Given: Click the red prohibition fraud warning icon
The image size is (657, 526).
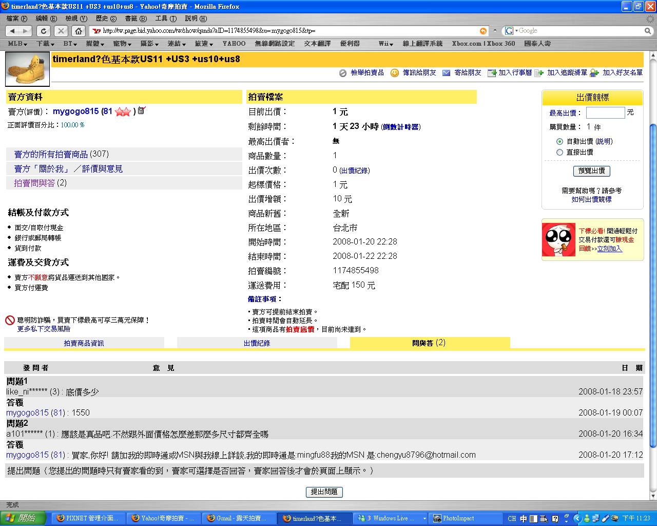Looking at the screenshot, I should [x=10, y=320].
